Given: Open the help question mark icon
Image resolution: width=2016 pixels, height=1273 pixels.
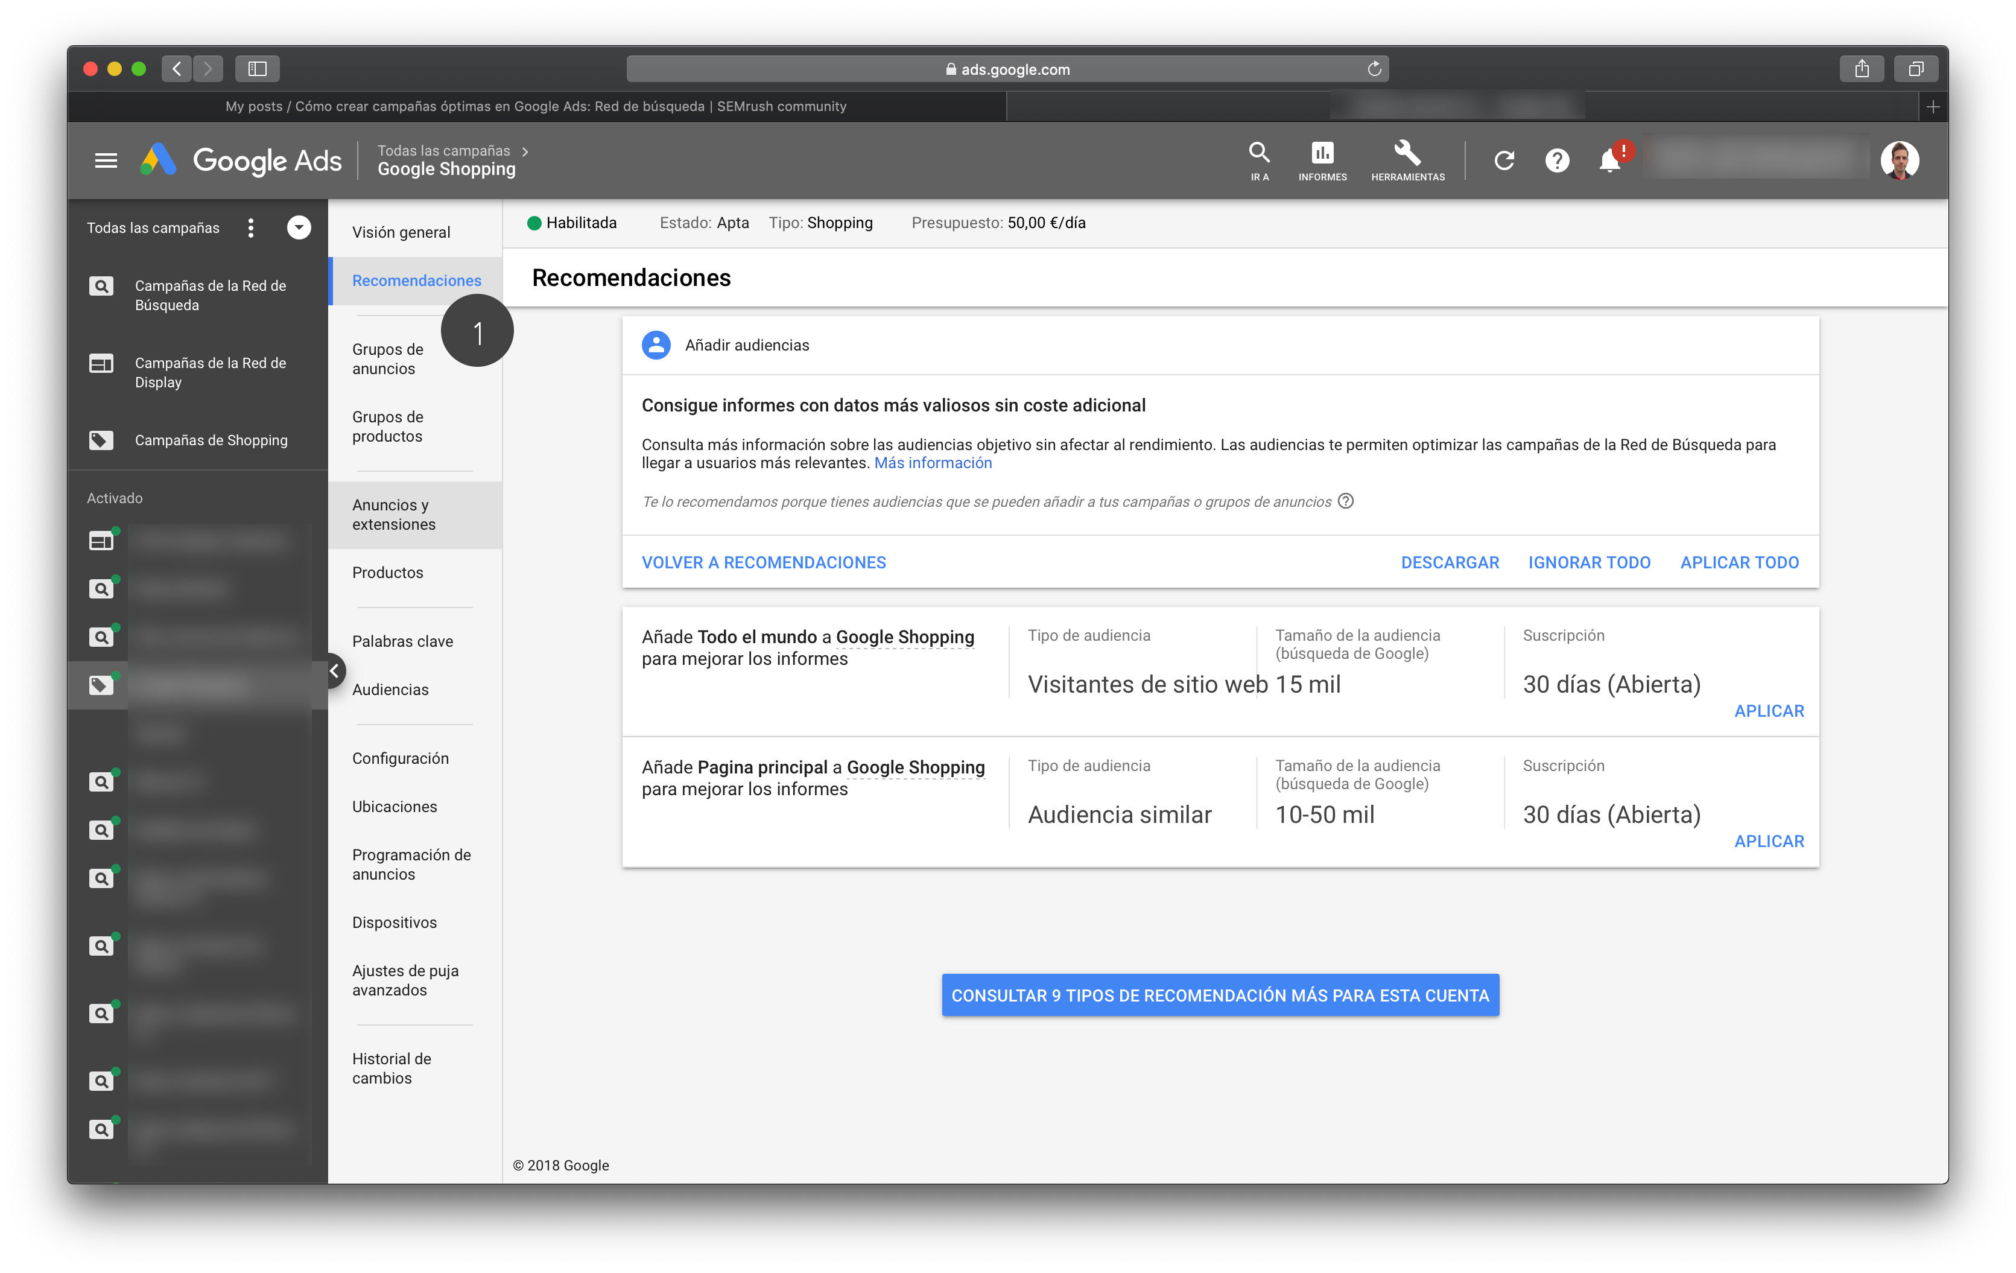Looking at the screenshot, I should pyautogui.click(x=1556, y=160).
